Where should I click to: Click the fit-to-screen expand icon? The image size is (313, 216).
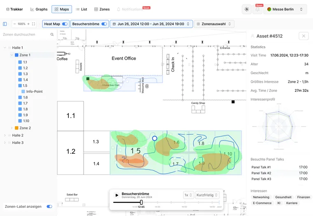(x=33, y=24)
